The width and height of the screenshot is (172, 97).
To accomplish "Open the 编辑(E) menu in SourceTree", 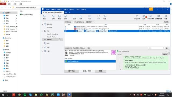I will (54, 9).
